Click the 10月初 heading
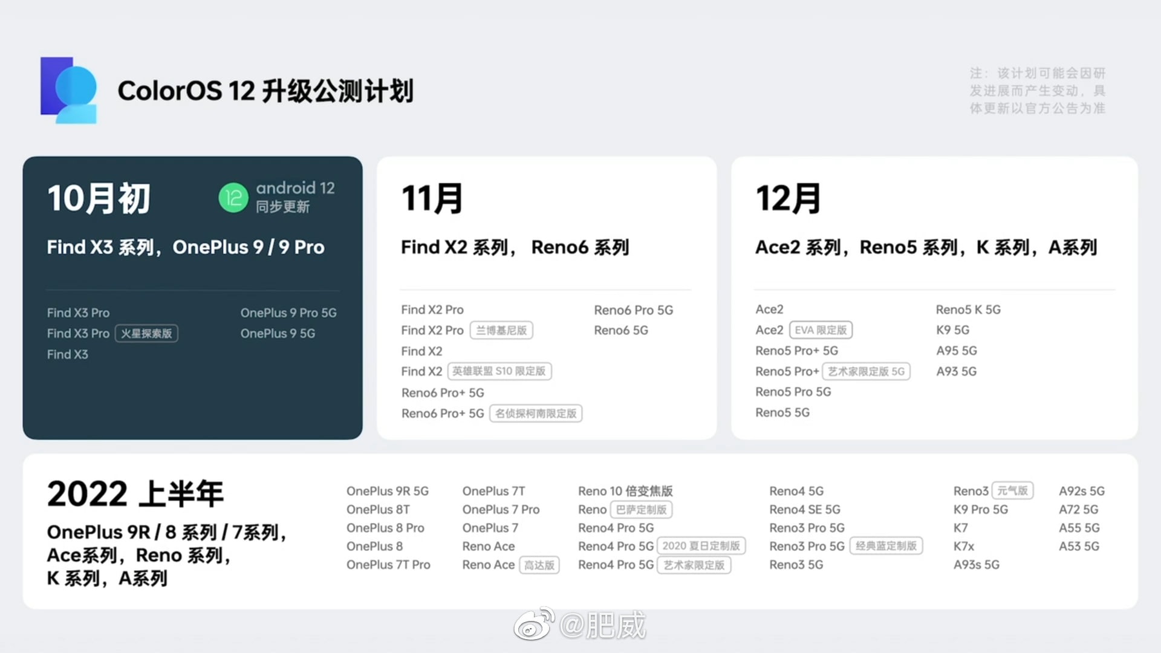 99,199
